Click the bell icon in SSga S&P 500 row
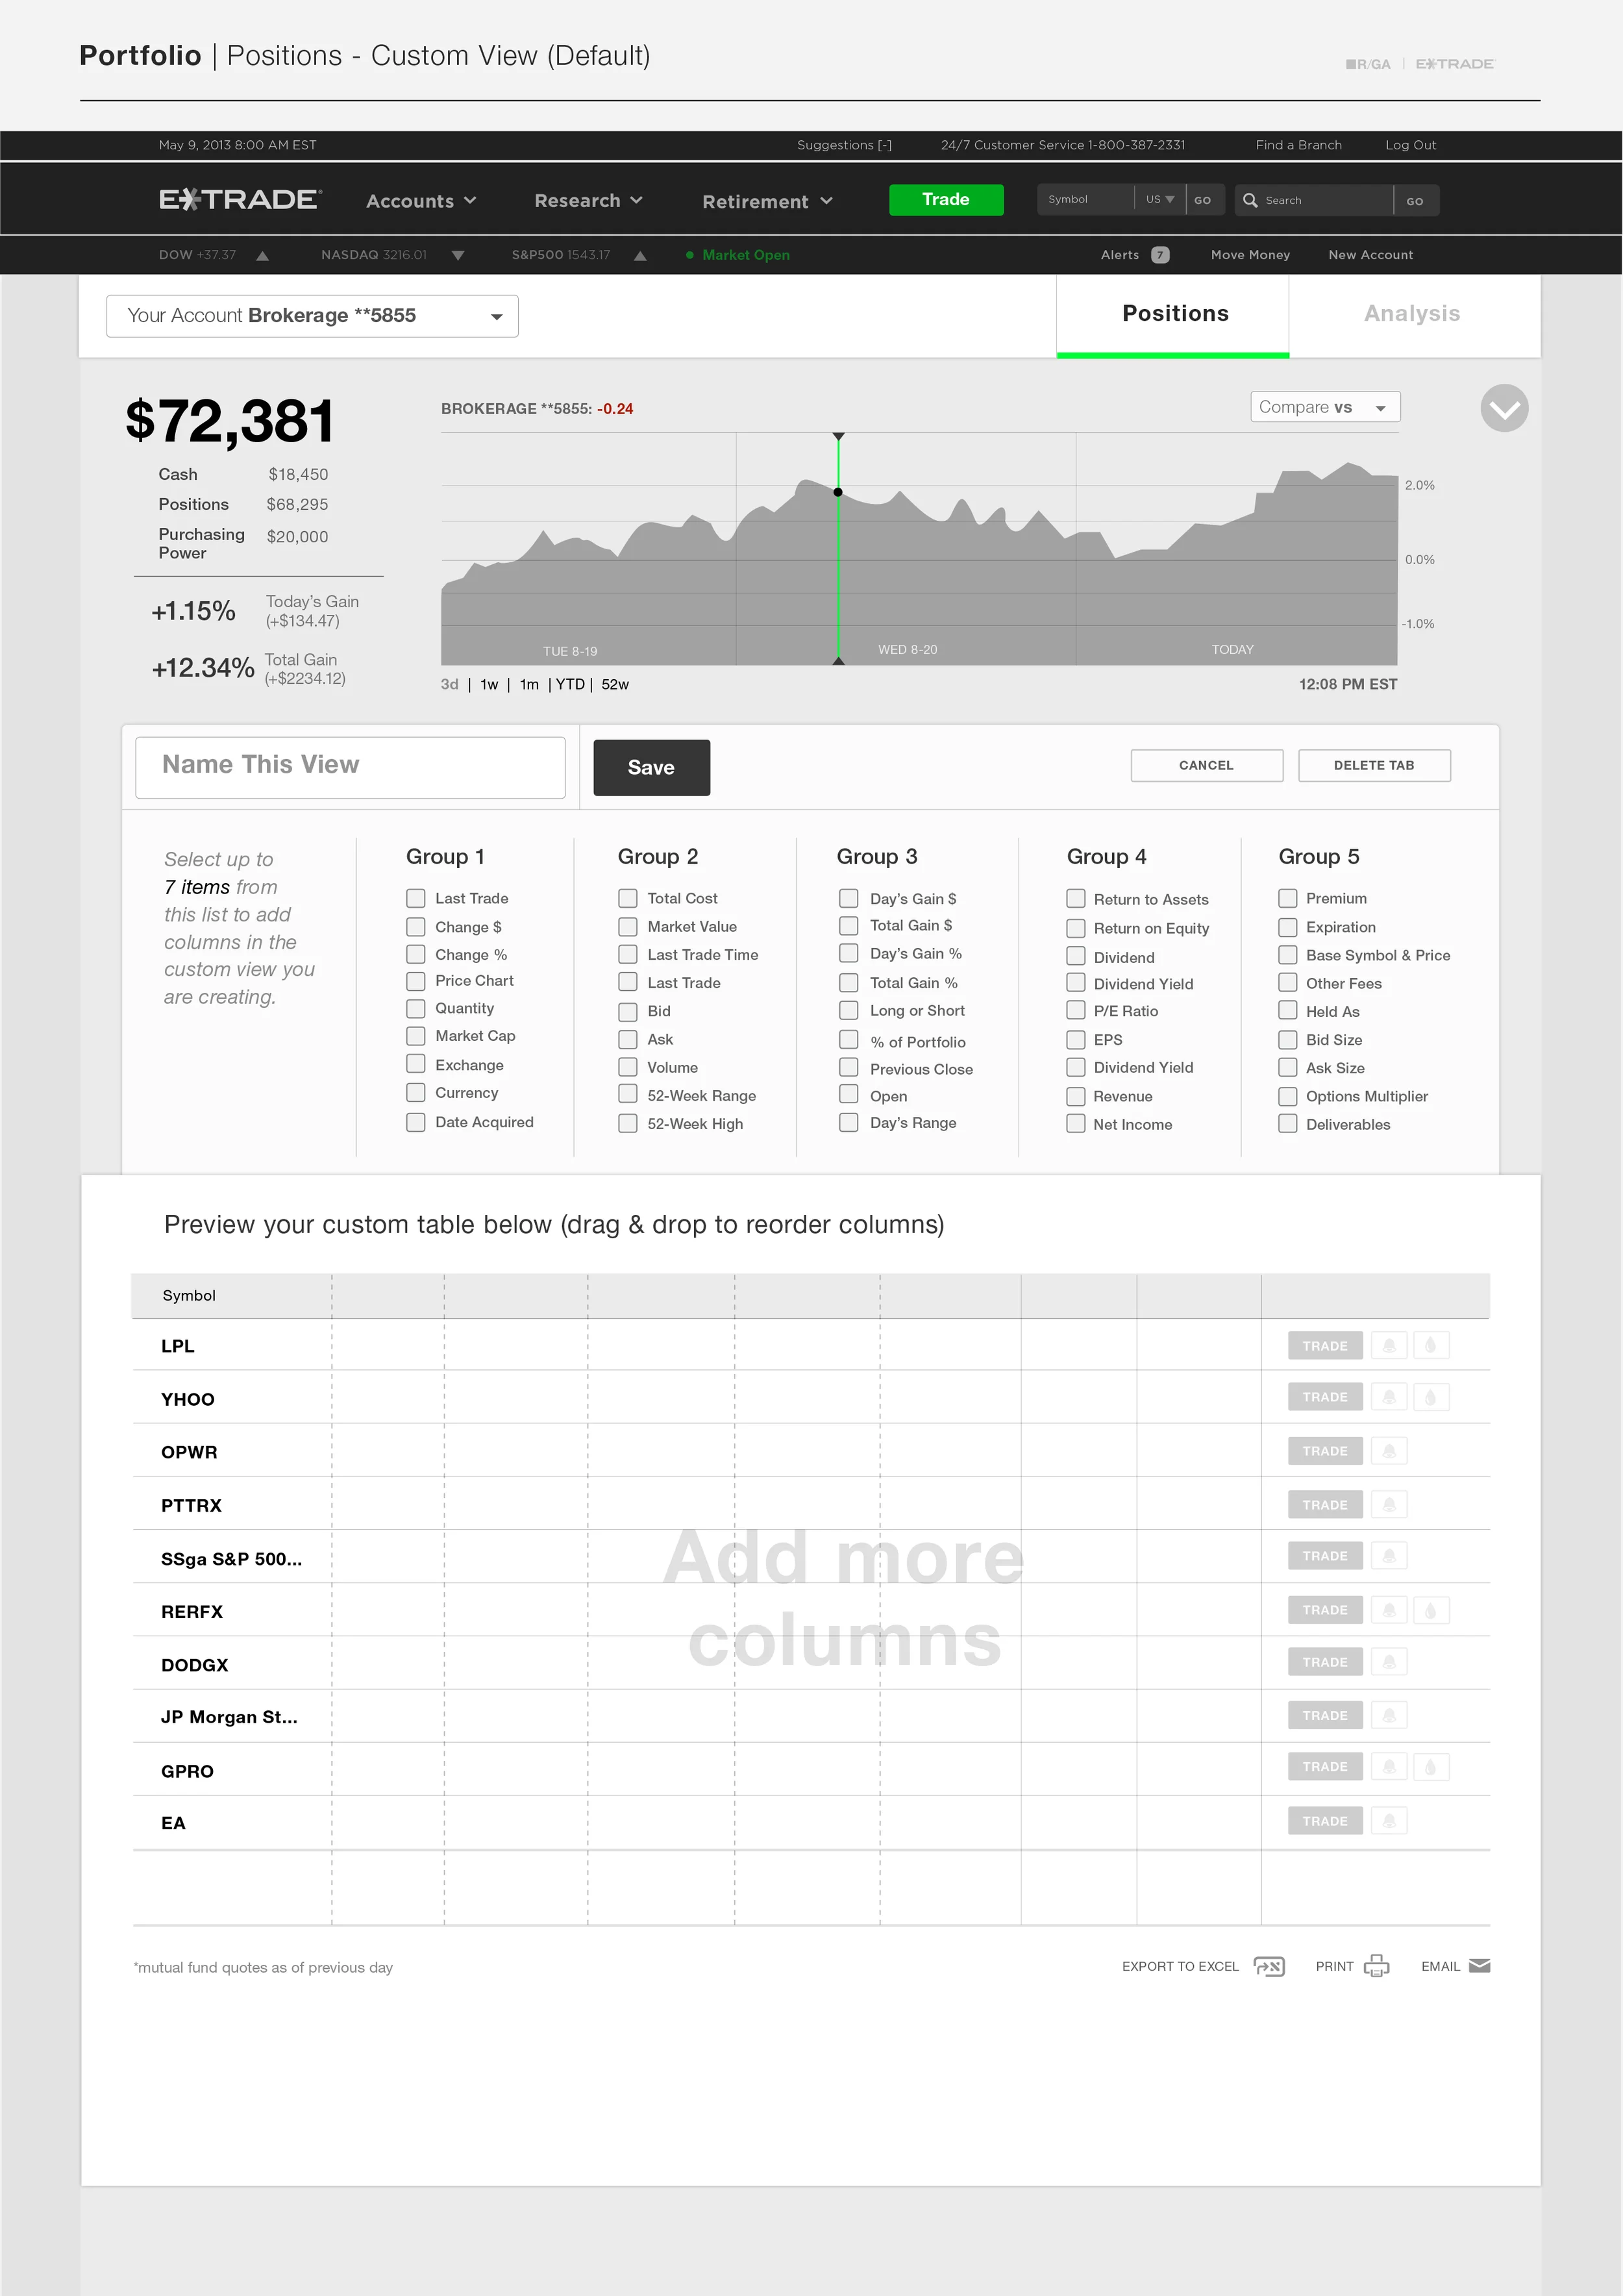The image size is (1623, 2296). (1389, 1556)
